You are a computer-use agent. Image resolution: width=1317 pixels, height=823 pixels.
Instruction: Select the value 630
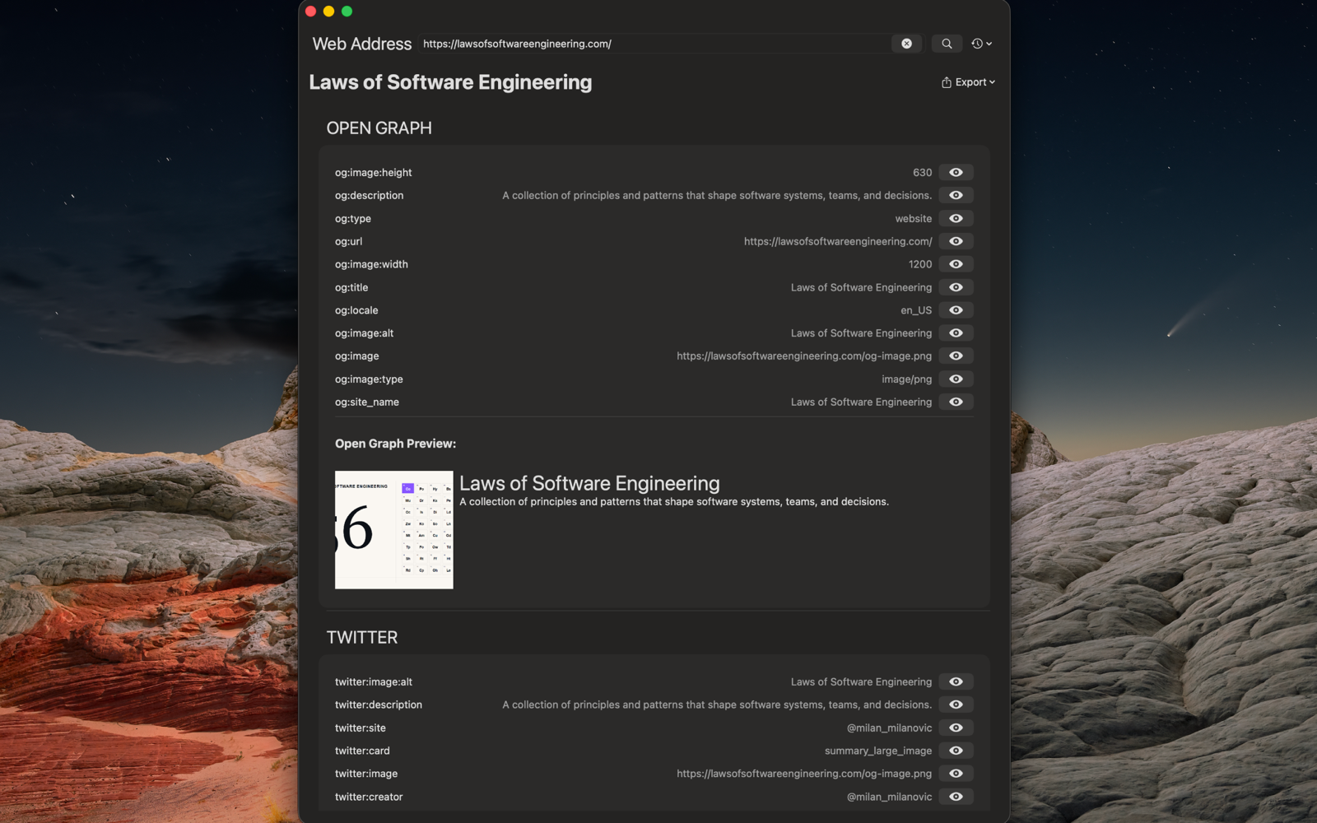tap(922, 172)
